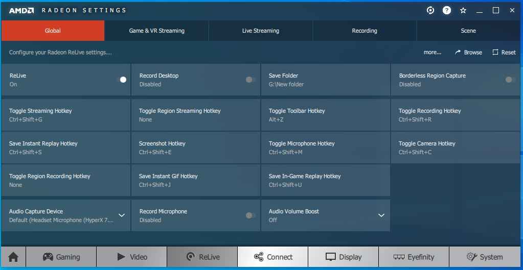Open the Eyefinity section
This screenshot has height=270, width=523.
414,257
